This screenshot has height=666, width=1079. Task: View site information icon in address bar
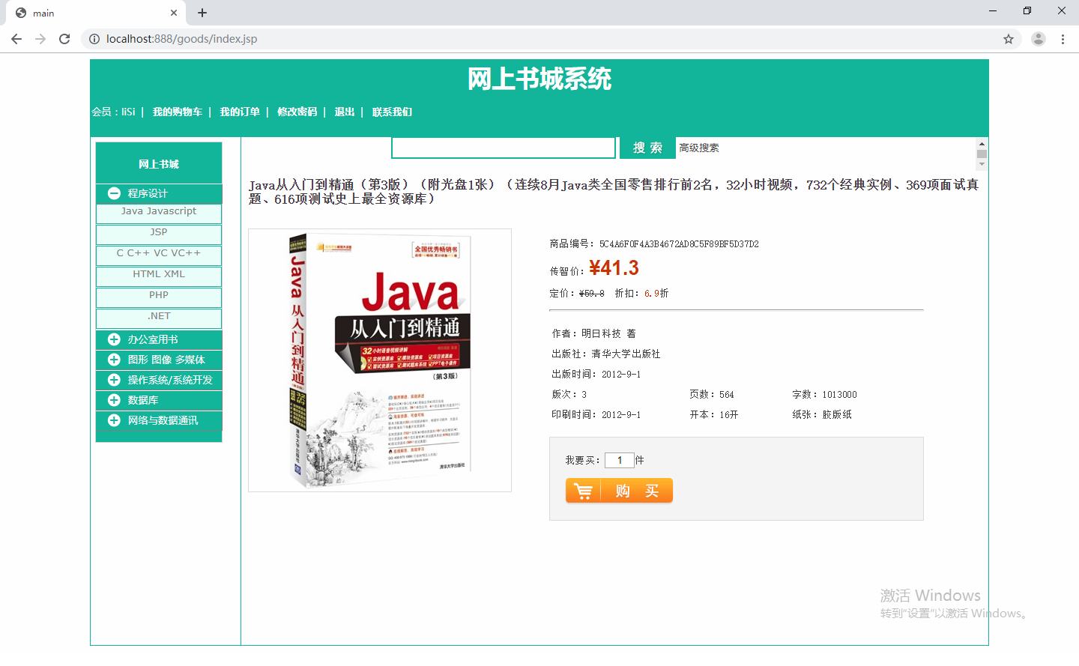click(x=94, y=39)
